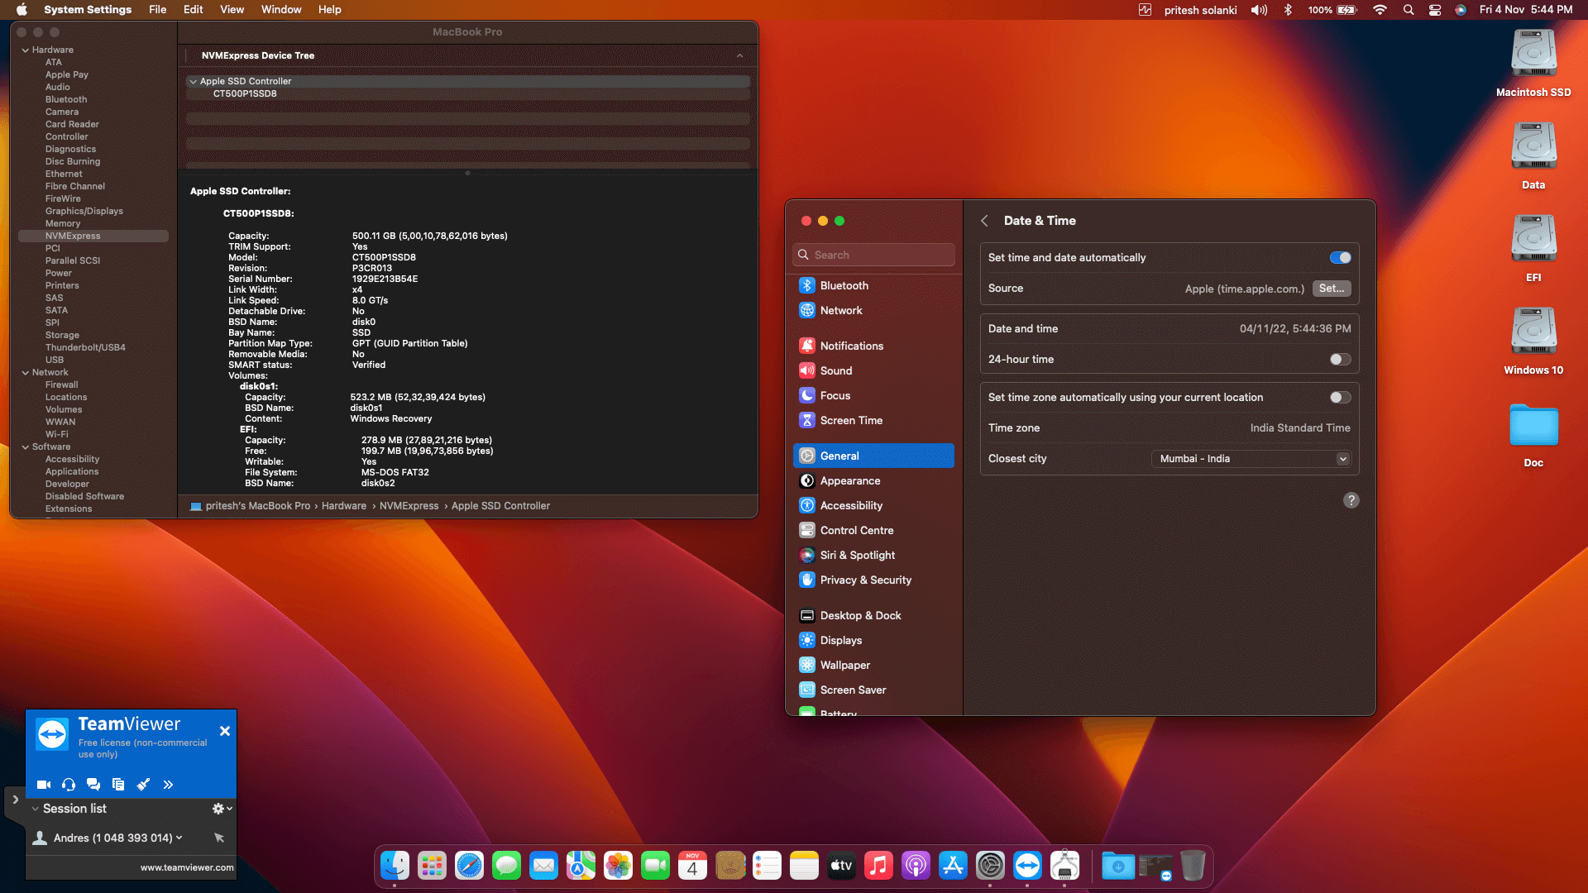Open the Edit menu
Viewport: 1588px width, 893px height.
click(193, 10)
